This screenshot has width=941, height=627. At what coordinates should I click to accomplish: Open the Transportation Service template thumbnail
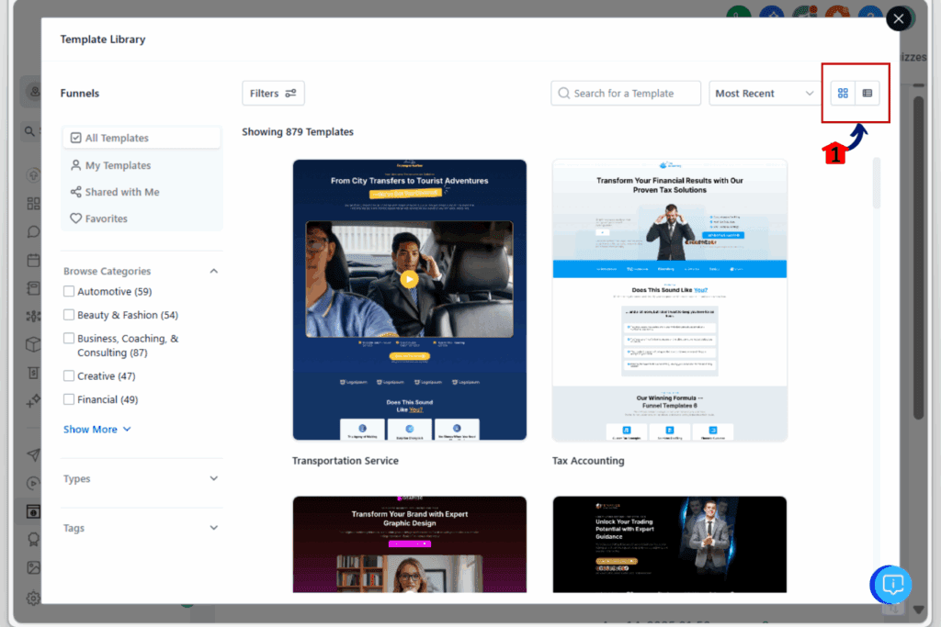coord(409,299)
